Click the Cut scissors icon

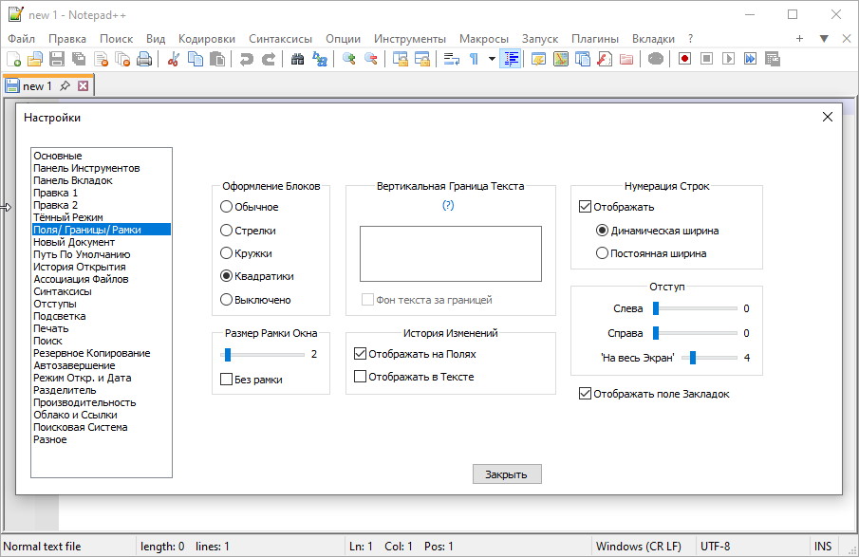[173, 59]
